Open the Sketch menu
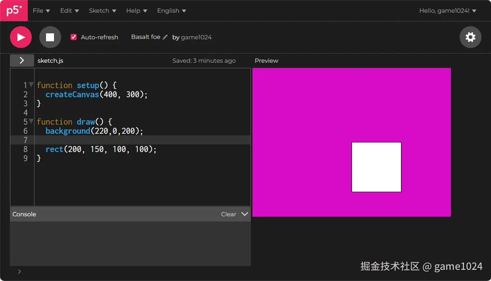 click(102, 11)
